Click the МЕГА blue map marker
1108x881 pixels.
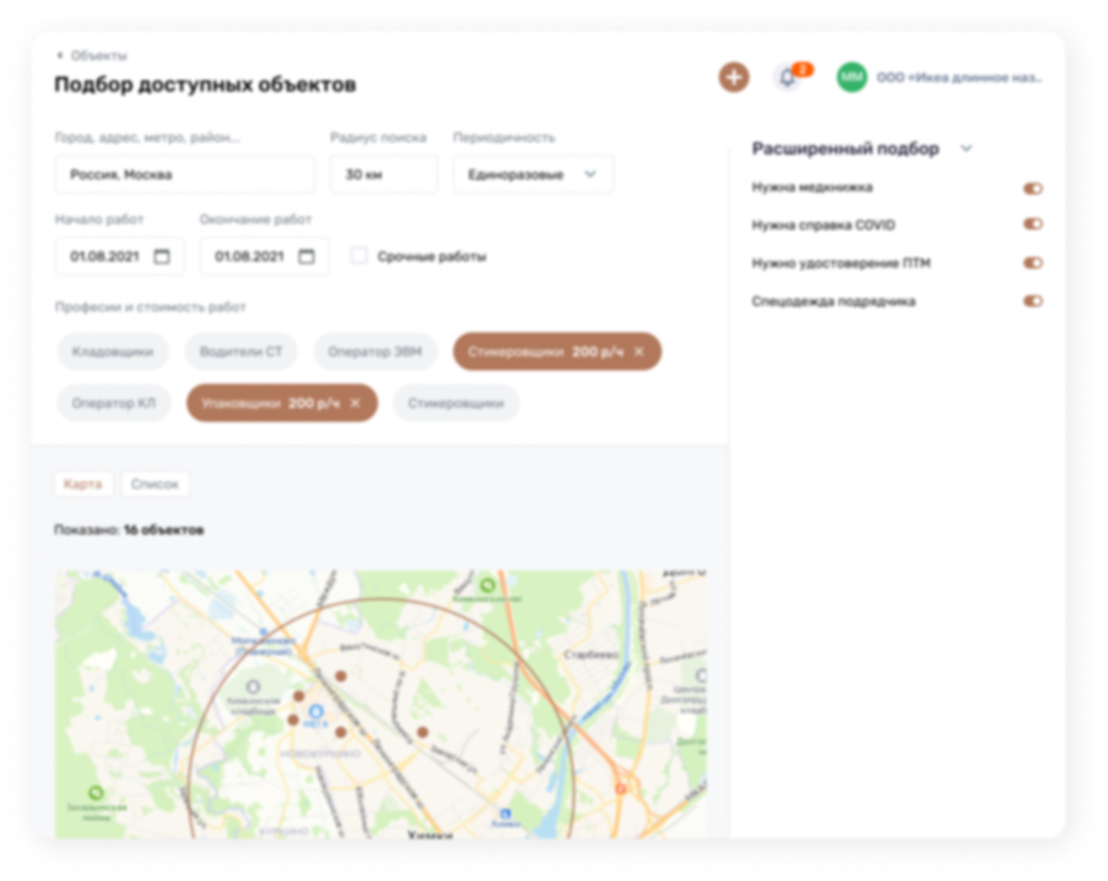pyautogui.click(x=317, y=712)
